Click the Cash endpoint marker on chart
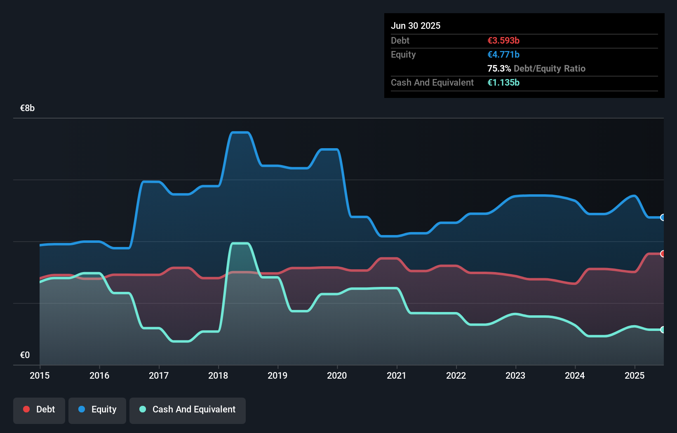 point(663,330)
